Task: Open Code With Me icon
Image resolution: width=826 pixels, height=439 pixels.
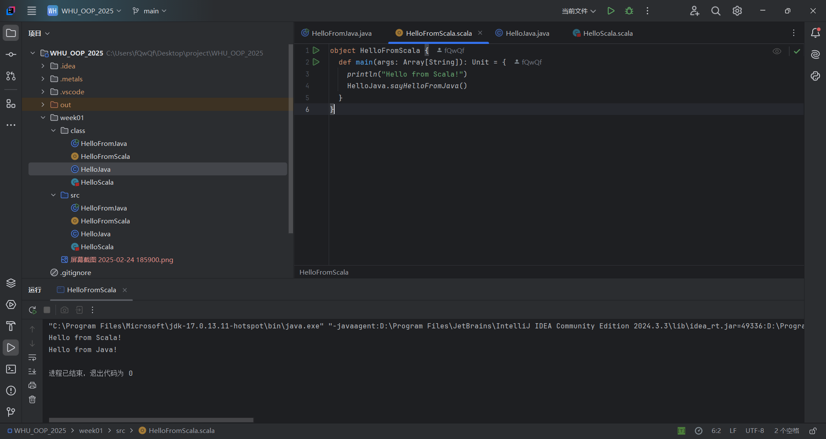Action: point(694,11)
